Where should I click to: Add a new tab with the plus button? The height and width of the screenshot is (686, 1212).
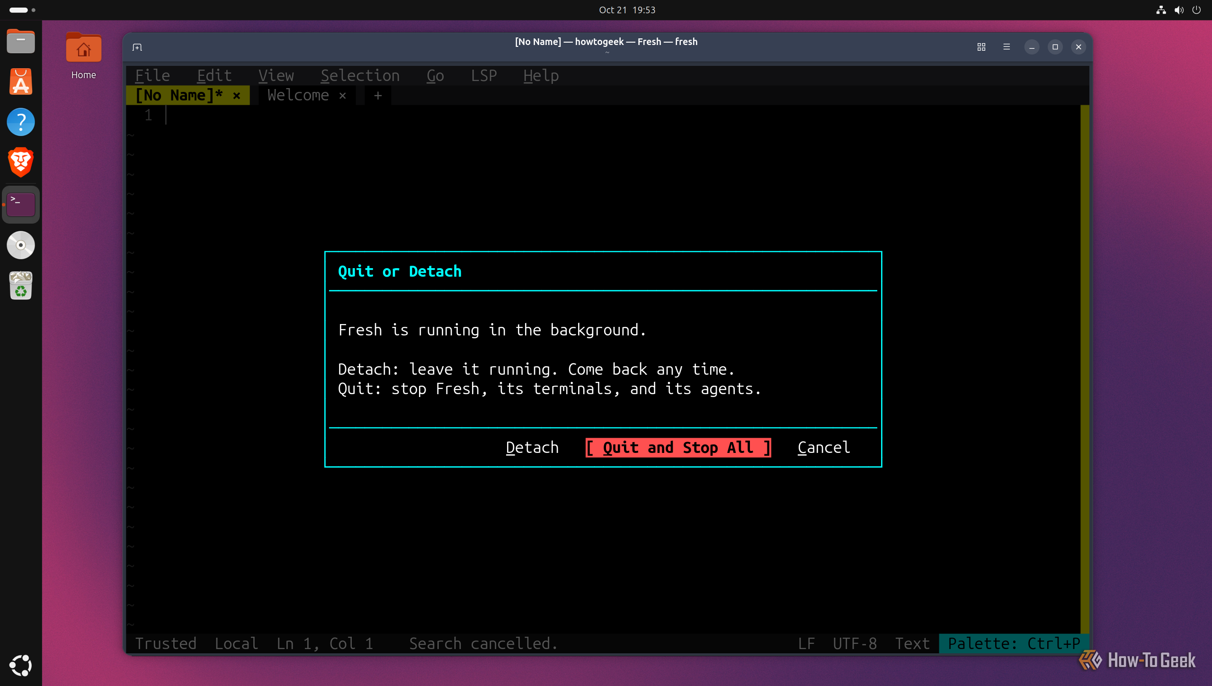click(x=378, y=96)
